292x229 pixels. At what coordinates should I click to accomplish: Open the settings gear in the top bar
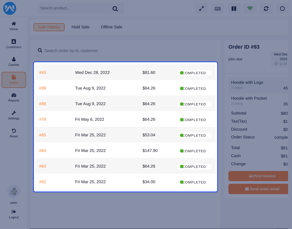tap(282, 8)
